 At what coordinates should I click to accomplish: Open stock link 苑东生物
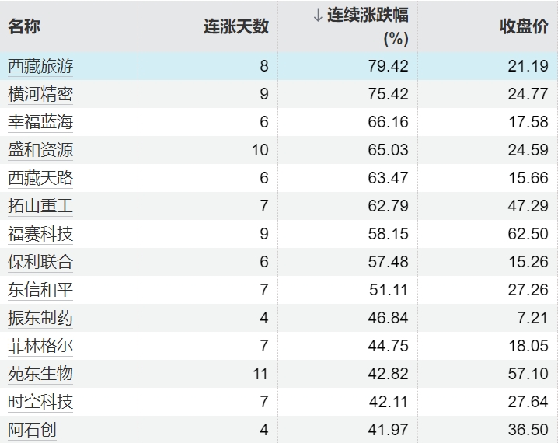pyautogui.click(x=40, y=374)
